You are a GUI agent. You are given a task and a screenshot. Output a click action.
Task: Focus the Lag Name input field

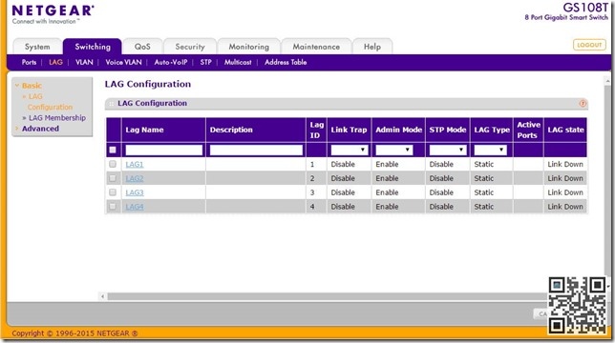click(x=164, y=151)
